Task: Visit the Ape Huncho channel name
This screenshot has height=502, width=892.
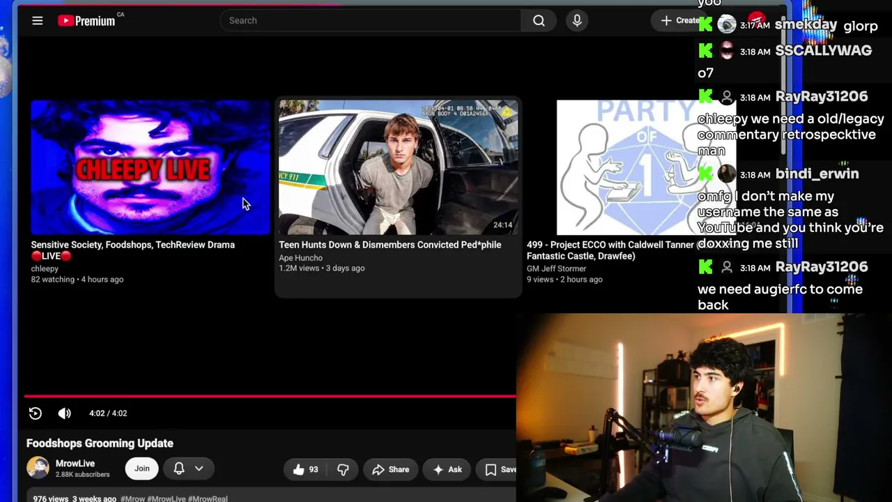Action: coord(300,258)
